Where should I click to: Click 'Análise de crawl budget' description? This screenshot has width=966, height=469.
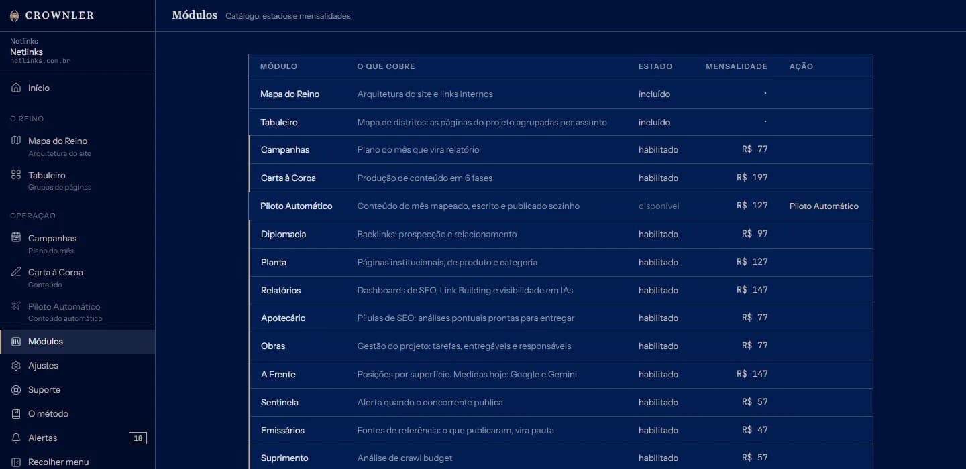coord(405,458)
